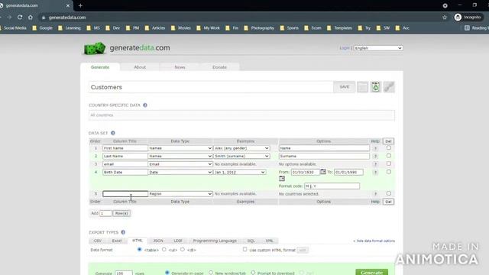Select the <table> data format radio

click(139, 250)
